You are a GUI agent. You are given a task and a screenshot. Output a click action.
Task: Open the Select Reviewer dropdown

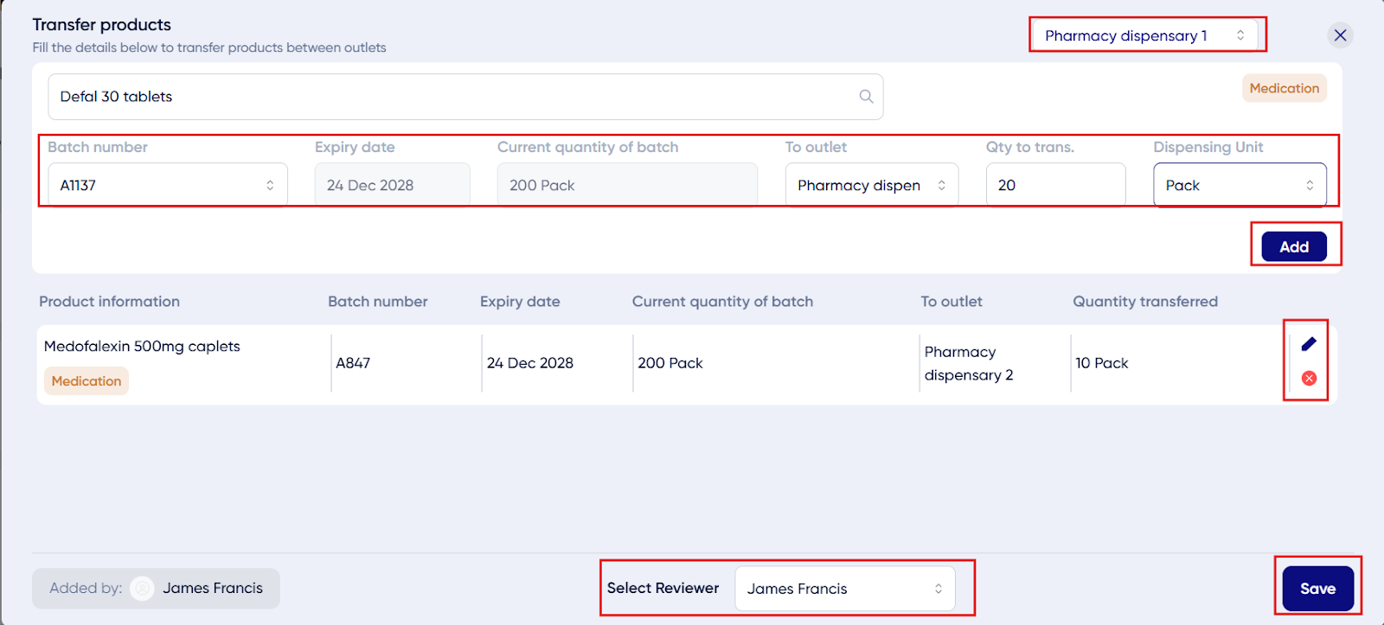click(845, 589)
